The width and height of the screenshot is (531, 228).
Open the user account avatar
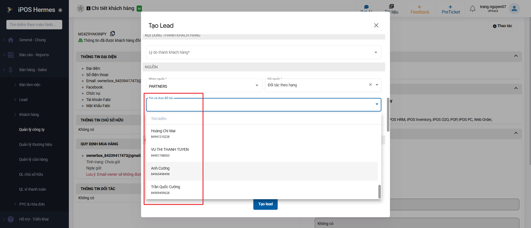pyautogui.click(x=514, y=9)
